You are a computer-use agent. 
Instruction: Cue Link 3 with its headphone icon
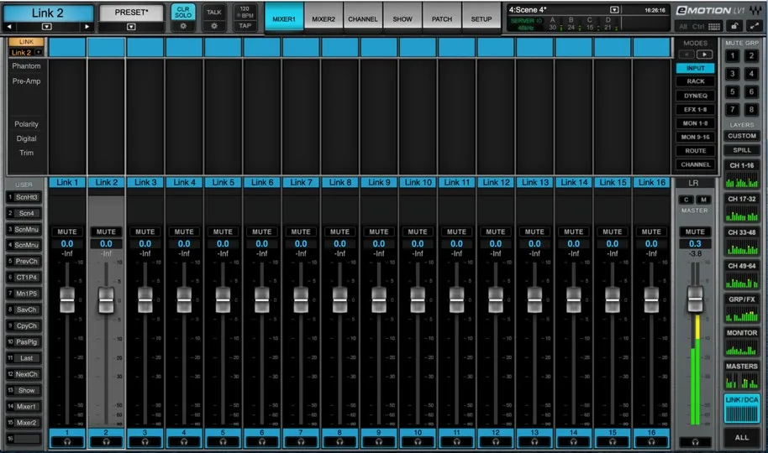145,442
